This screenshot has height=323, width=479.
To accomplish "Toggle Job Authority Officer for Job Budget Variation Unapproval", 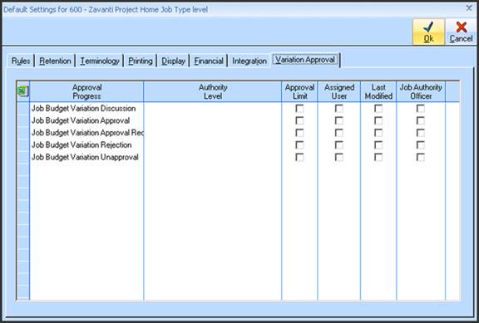I will click(421, 157).
